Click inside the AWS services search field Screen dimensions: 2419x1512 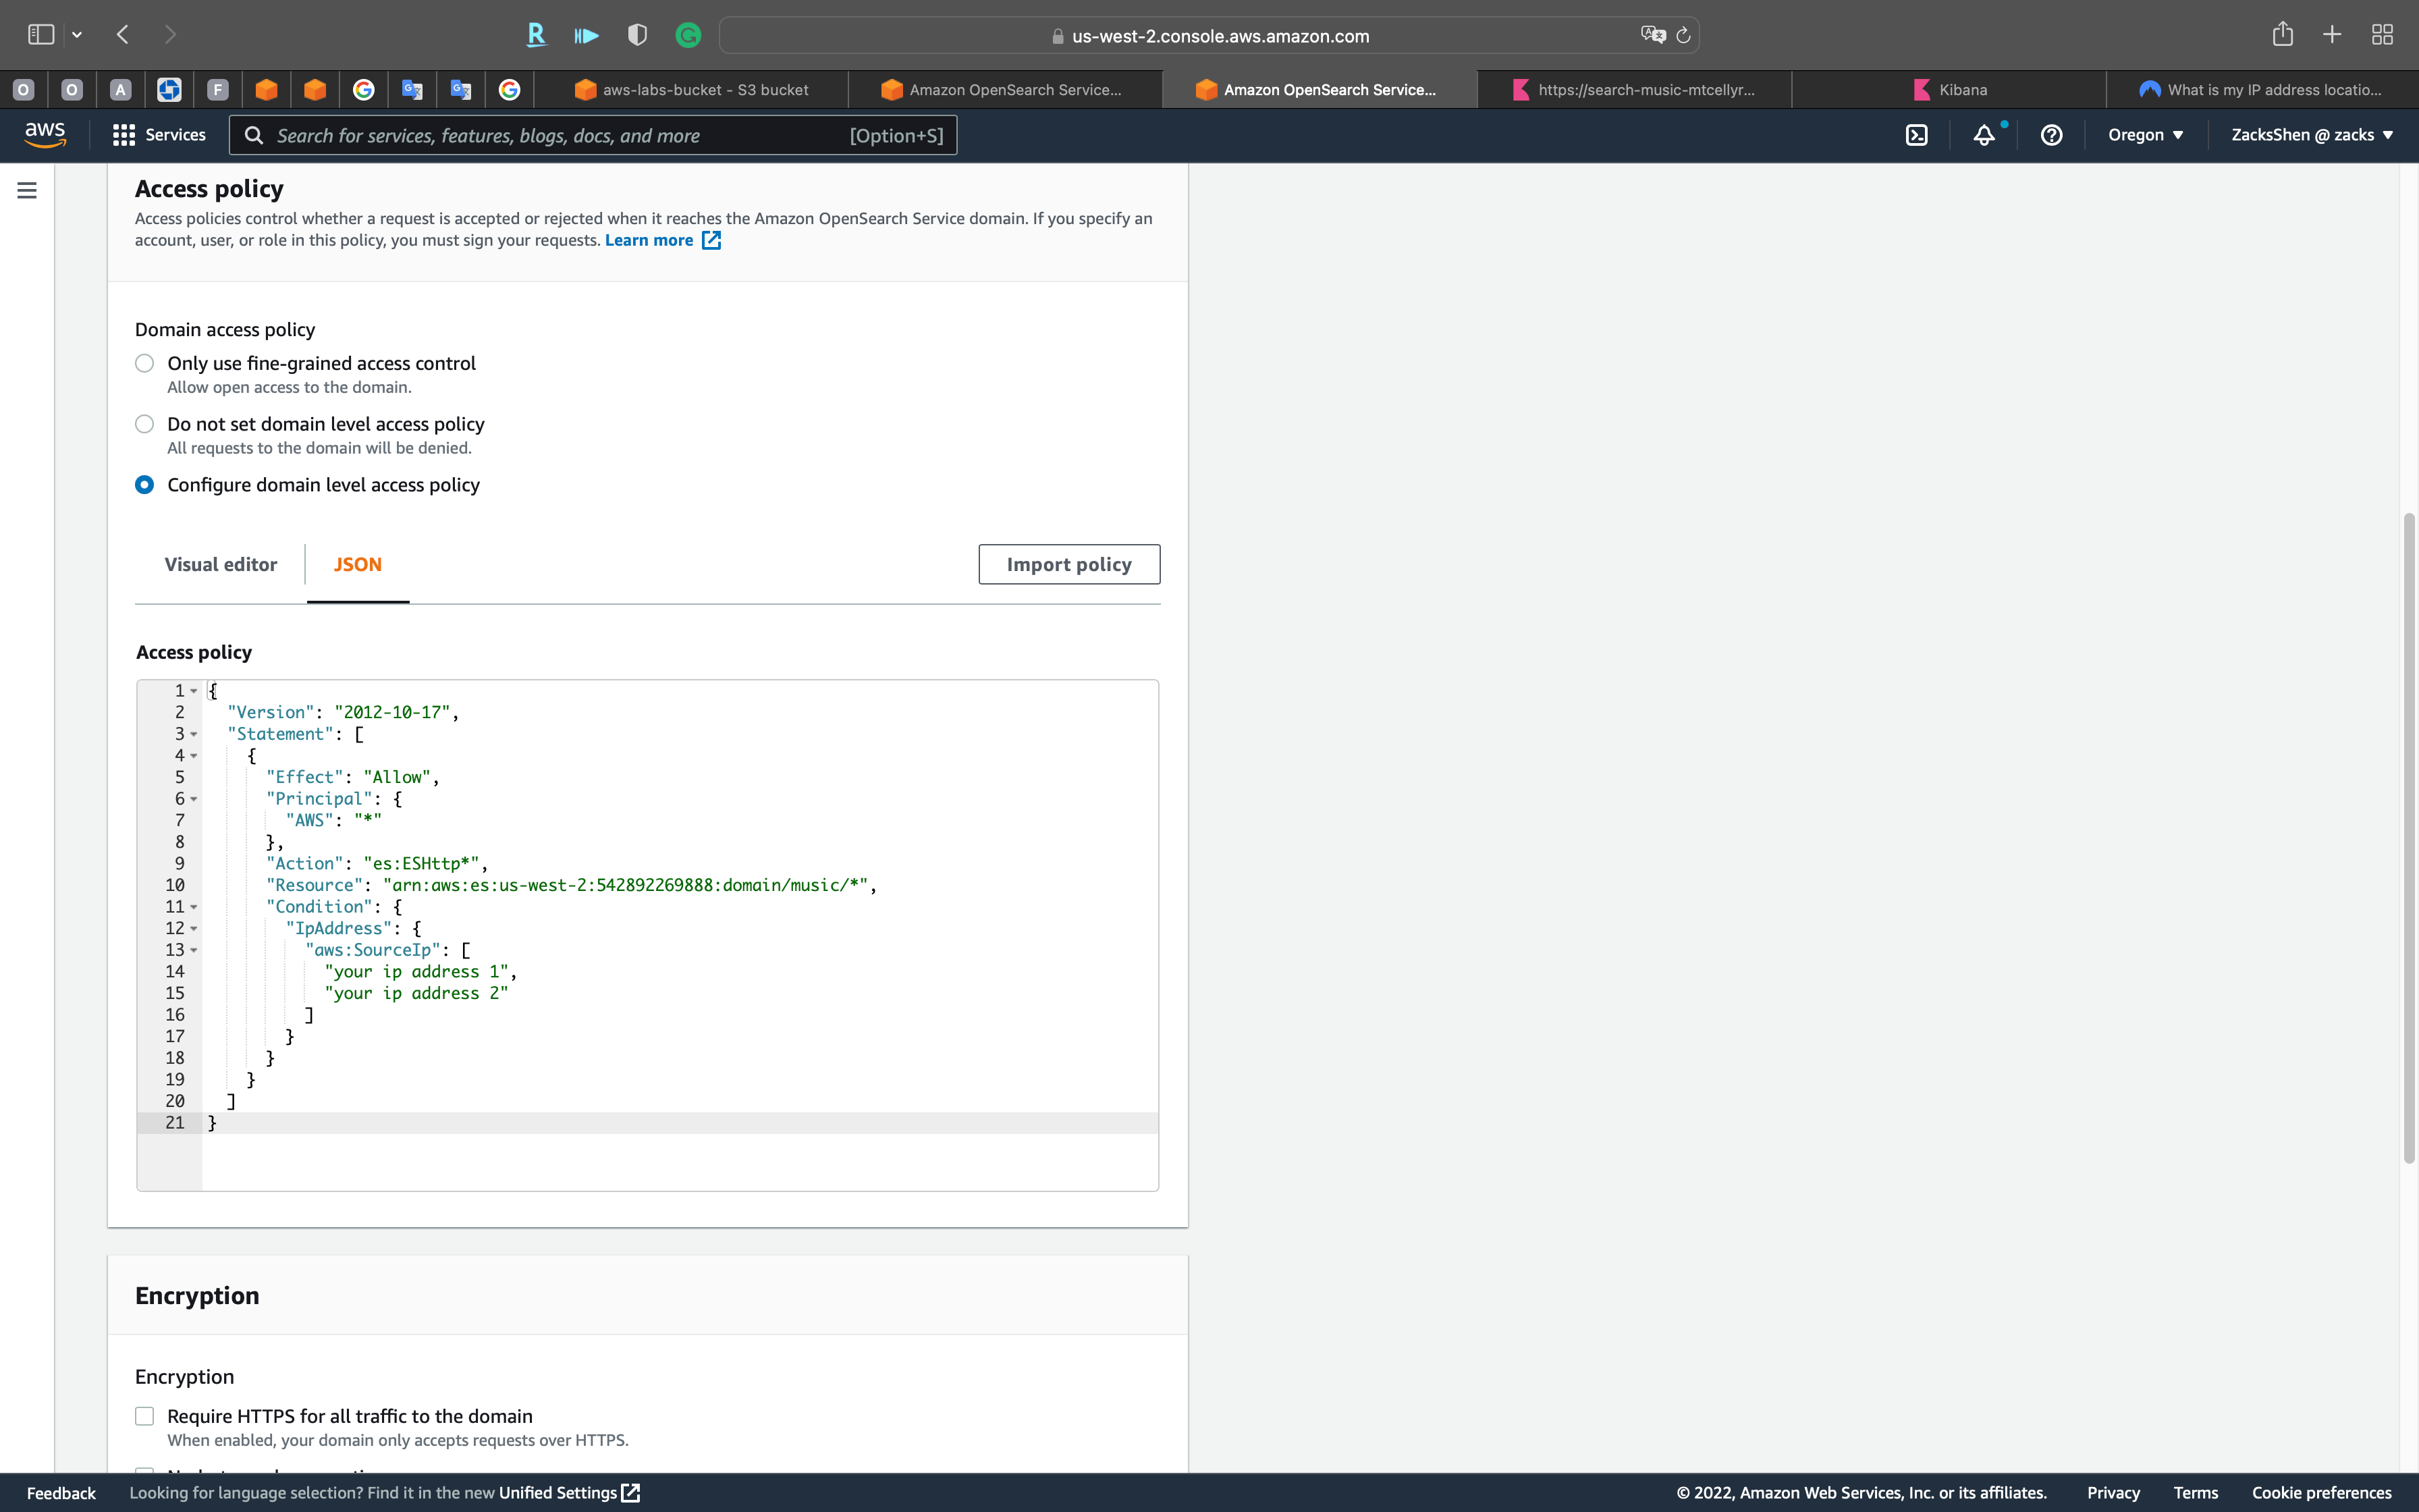(594, 134)
